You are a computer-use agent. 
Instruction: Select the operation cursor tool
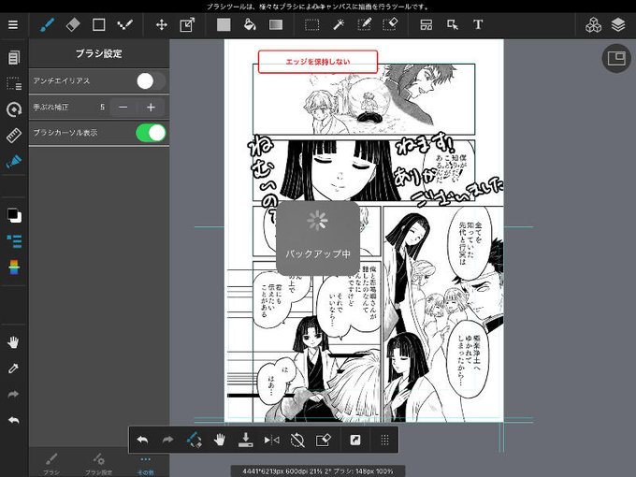point(453,24)
